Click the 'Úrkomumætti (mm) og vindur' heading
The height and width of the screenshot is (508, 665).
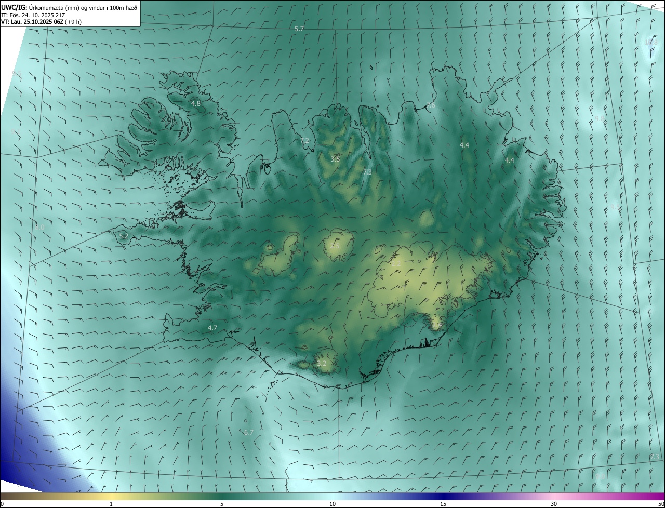point(68,7)
